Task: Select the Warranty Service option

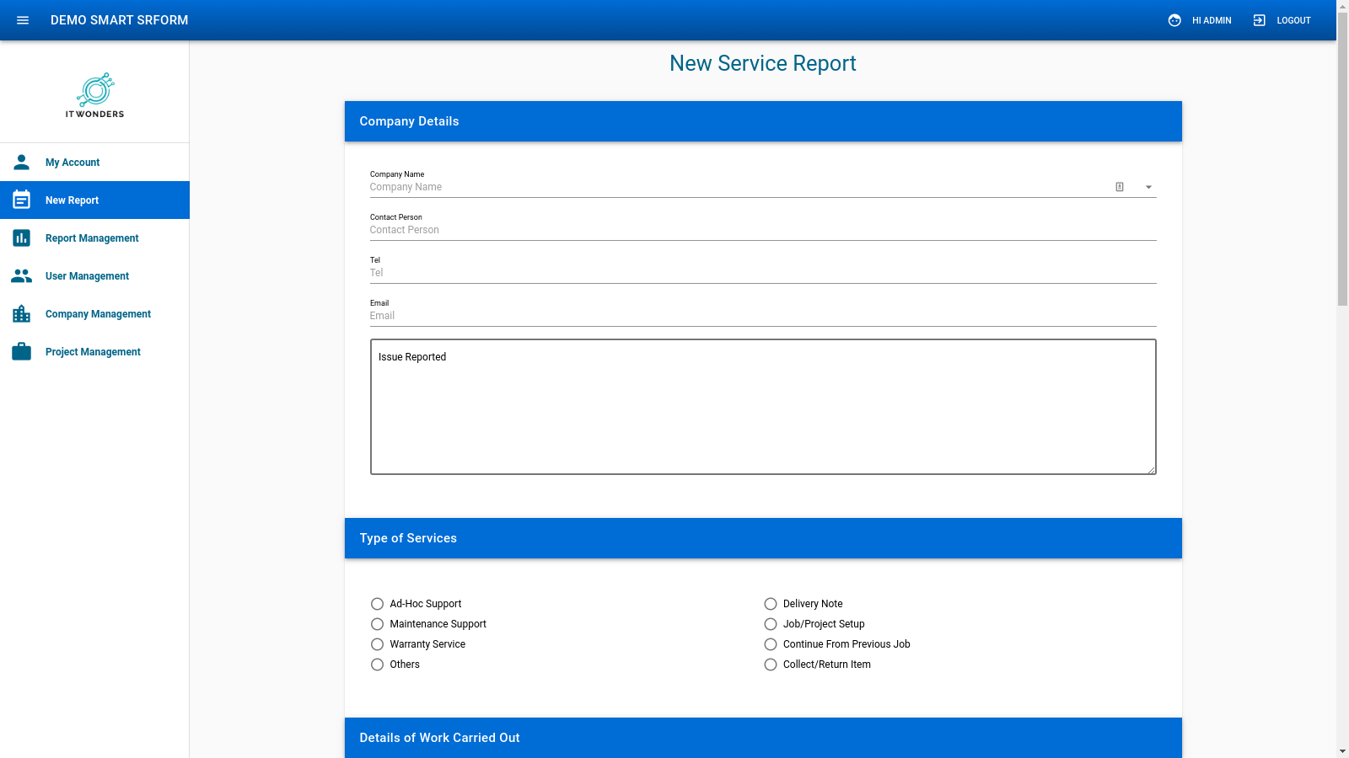Action: pyautogui.click(x=377, y=644)
